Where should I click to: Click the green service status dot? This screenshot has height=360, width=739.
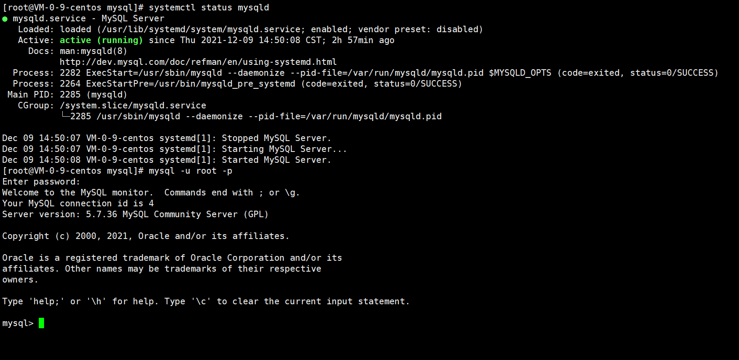pyautogui.click(x=5, y=19)
